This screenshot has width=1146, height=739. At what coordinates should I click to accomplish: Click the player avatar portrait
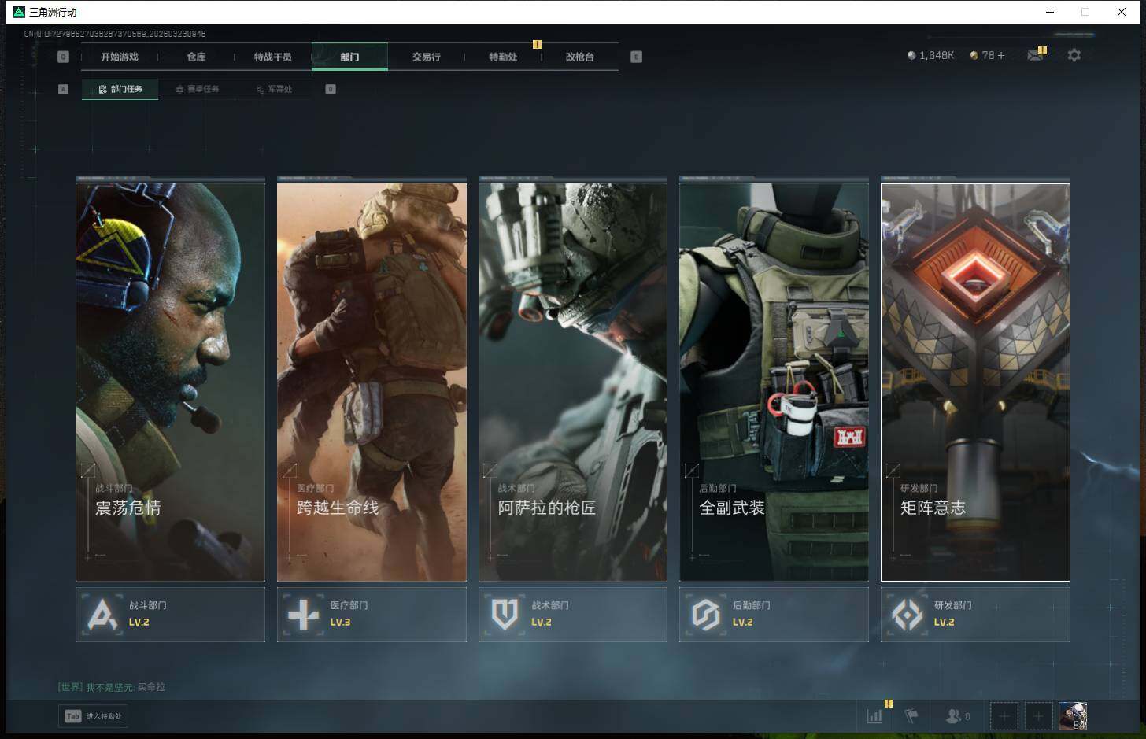pyautogui.click(x=1072, y=716)
